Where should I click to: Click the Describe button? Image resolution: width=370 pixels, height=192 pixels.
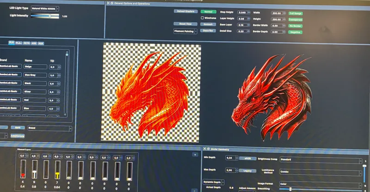point(208,30)
